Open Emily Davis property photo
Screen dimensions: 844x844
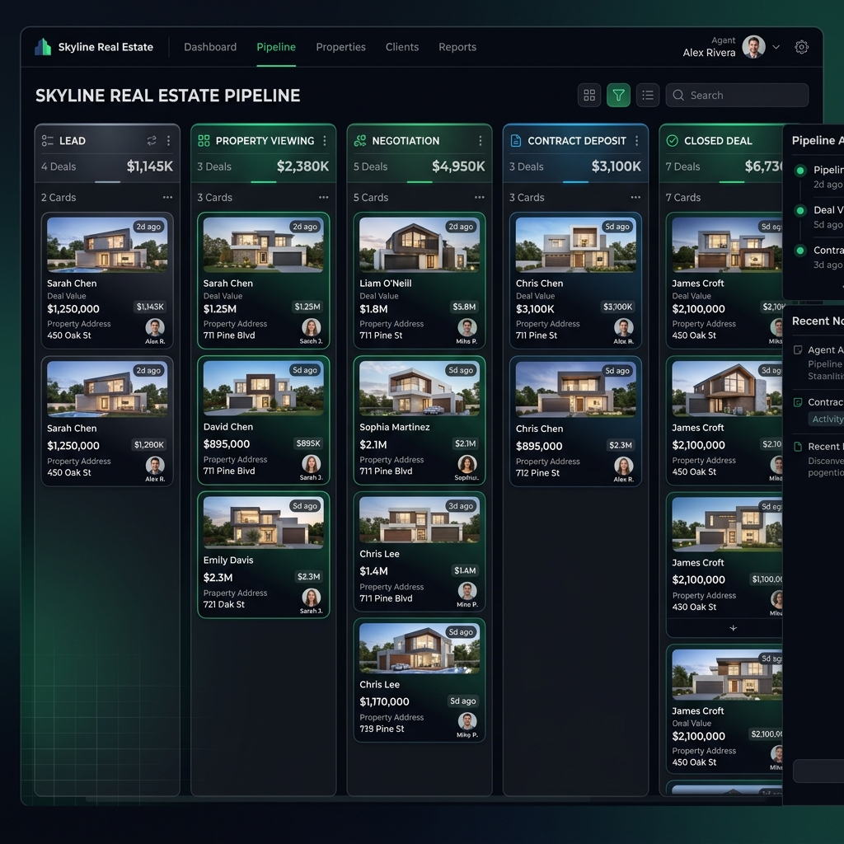263,523
